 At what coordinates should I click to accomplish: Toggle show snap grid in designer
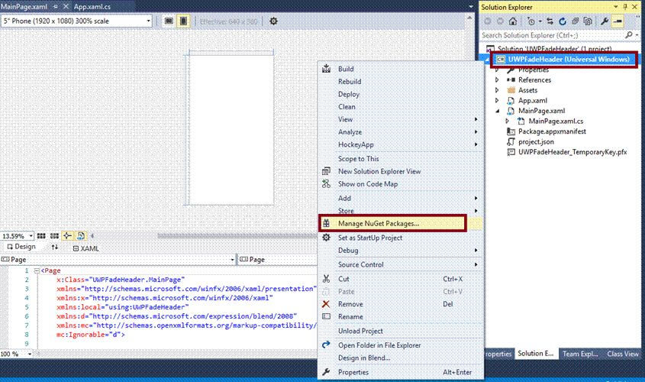click(41, 236)
